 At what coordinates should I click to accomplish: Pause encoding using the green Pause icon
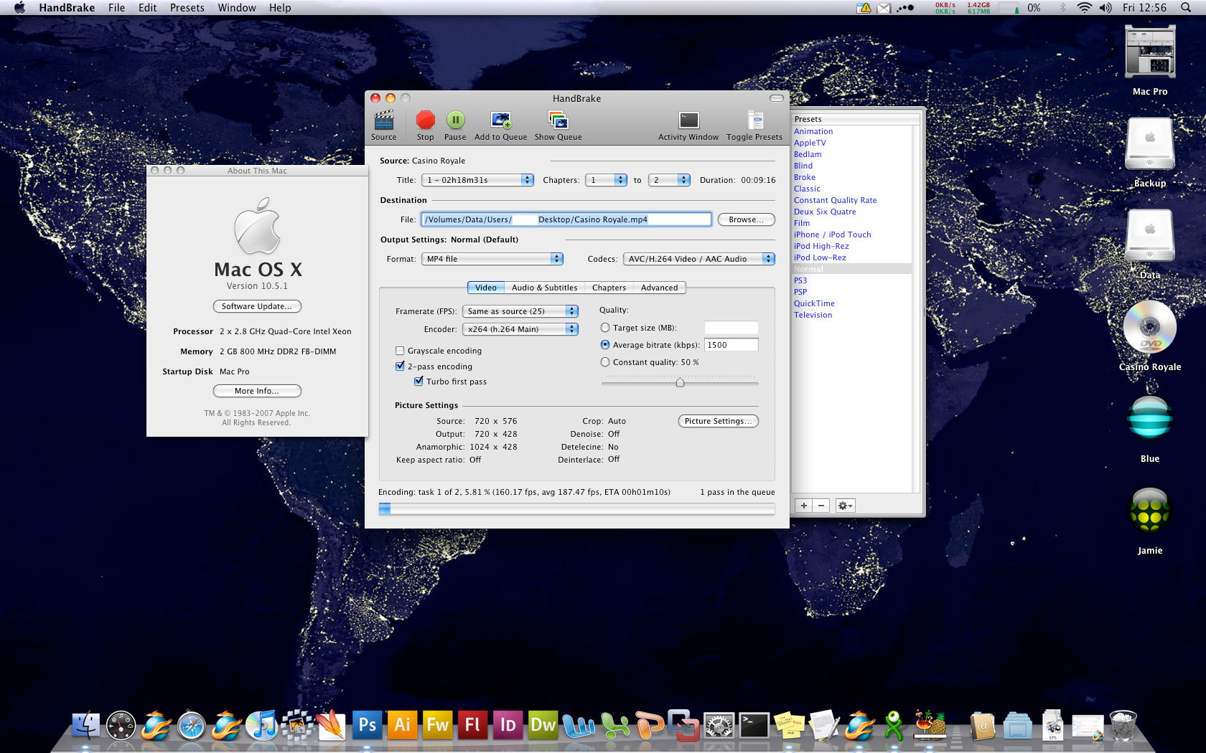pyautogui.click(x=455, y=120)
